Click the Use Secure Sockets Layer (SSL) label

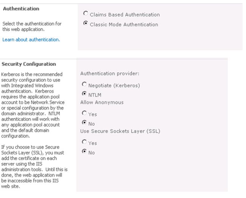tap(120, 131)
